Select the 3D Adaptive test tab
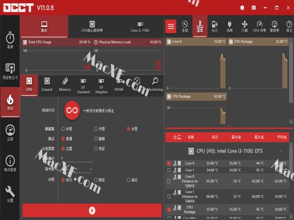294x220 pixels. 101,86
